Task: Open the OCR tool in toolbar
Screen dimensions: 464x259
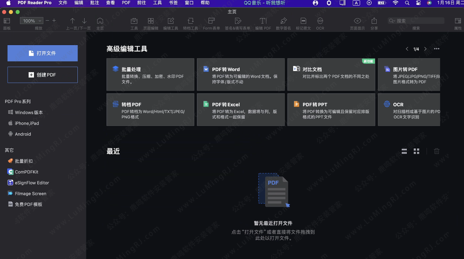Action: click(x=320, y=21)
